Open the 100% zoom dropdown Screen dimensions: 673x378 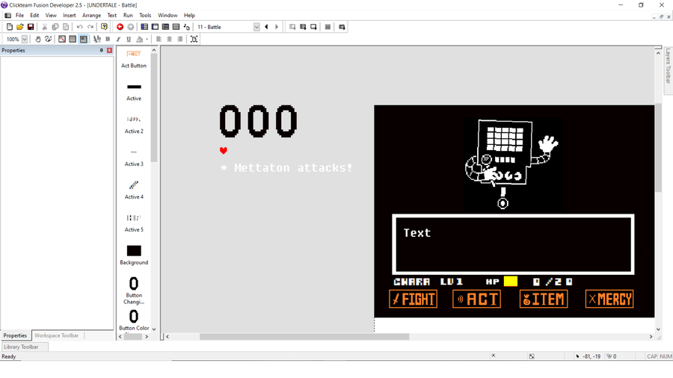pyautogui.click(x=25, y=39)
